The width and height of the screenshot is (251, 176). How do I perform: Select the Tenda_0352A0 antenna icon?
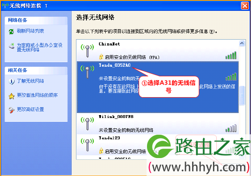pyautogui.click(x=87, y=72)
